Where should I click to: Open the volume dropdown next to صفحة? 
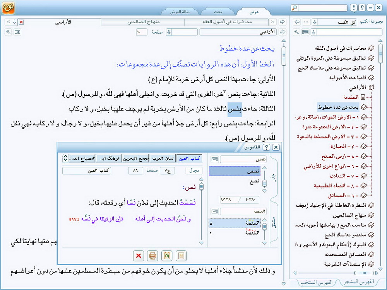[x=169, y=32]
